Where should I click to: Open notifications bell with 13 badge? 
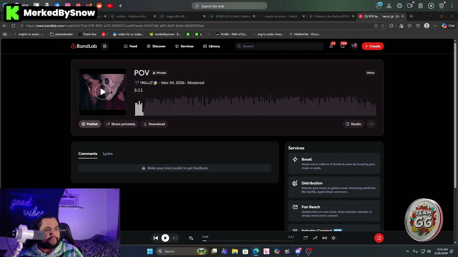coord(331,46)
